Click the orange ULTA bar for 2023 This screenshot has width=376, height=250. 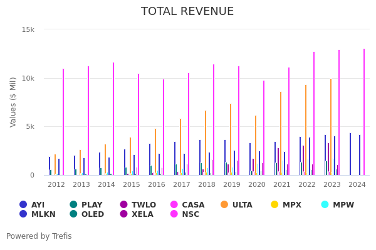(331, 127)
